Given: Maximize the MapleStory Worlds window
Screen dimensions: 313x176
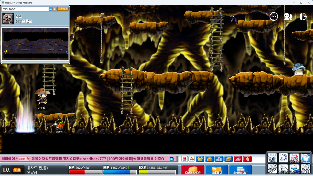Looking at the screenshot, I should click(x=301, y=3).
